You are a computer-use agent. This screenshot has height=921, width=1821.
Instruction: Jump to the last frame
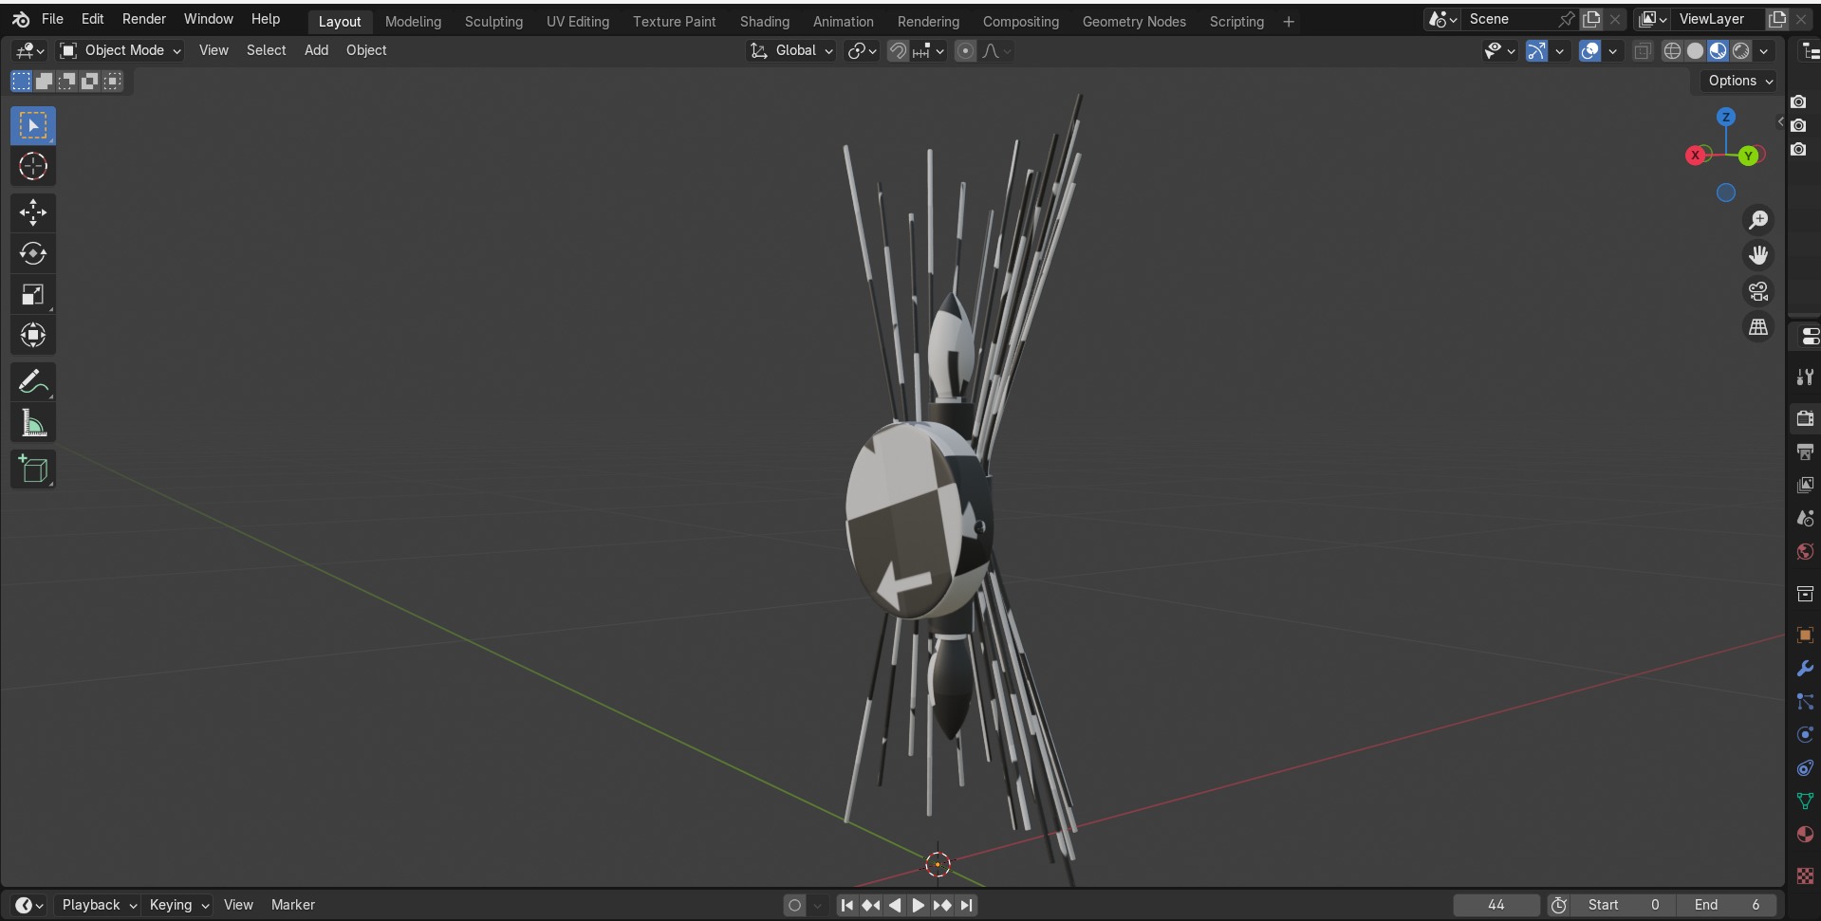coord(966,905)
